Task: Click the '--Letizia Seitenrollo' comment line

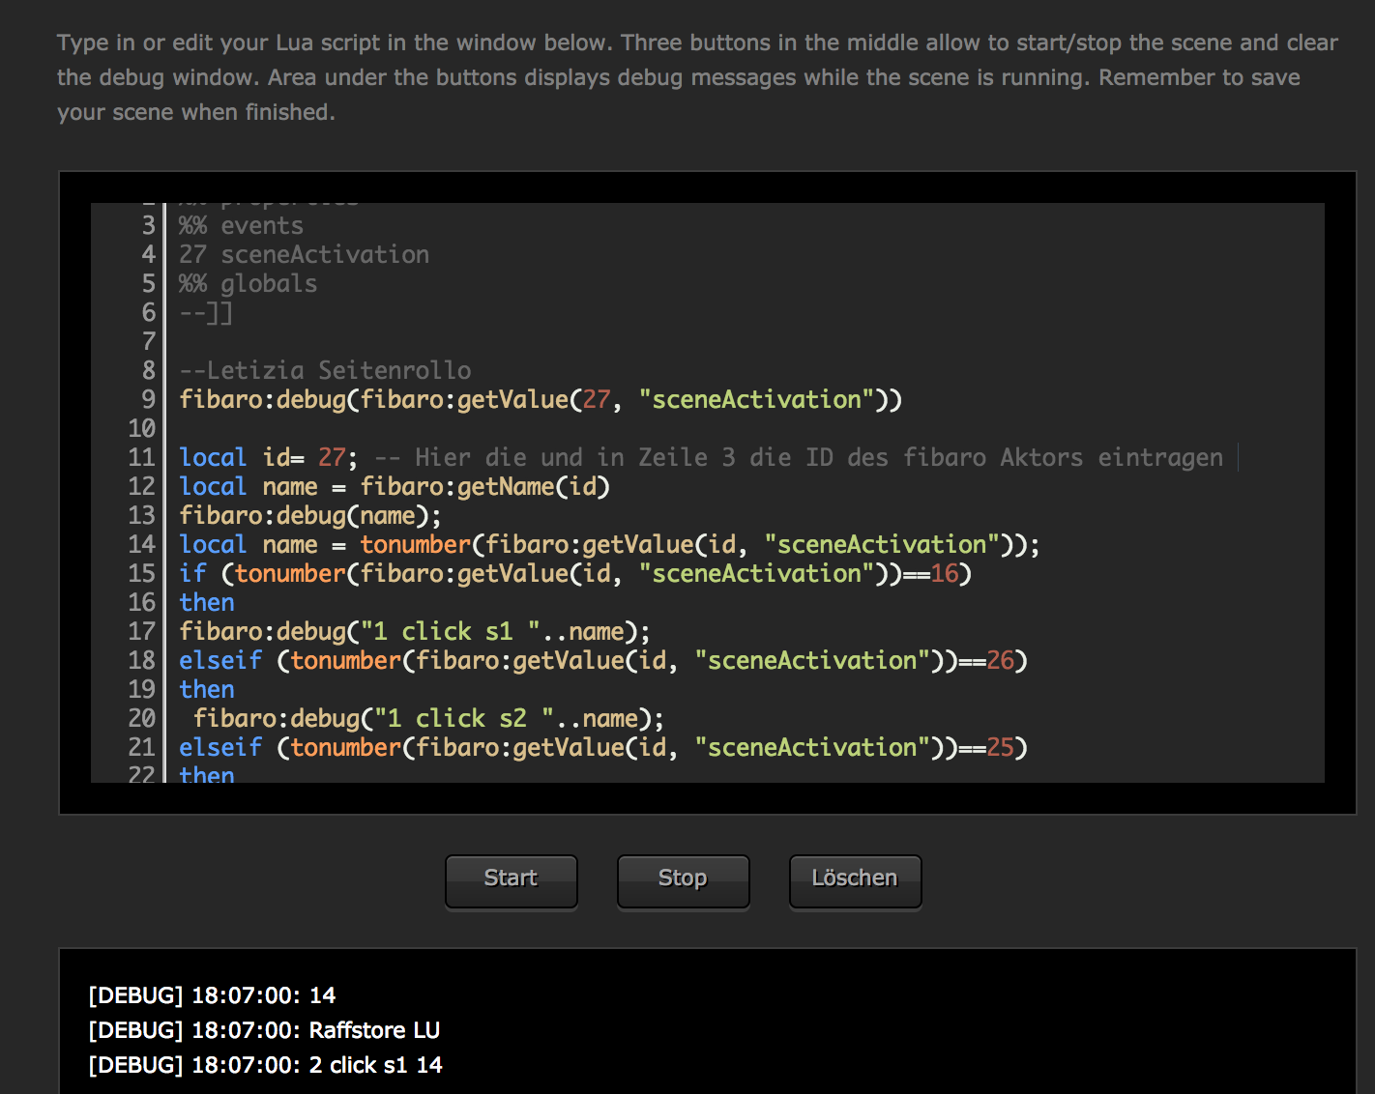Action: 326,371
